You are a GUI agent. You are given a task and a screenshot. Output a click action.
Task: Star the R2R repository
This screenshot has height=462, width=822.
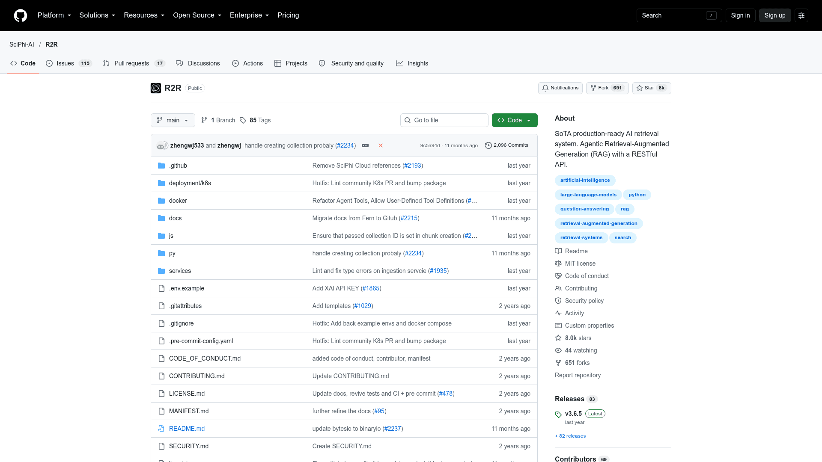[652, 88]
